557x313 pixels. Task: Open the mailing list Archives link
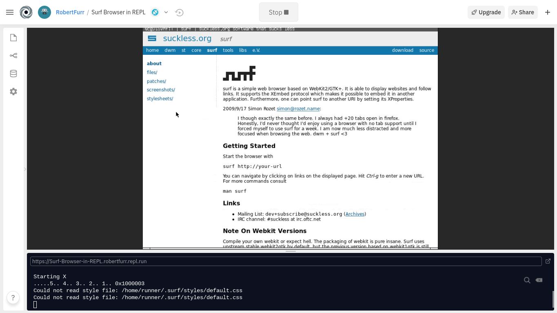[355, 214]
